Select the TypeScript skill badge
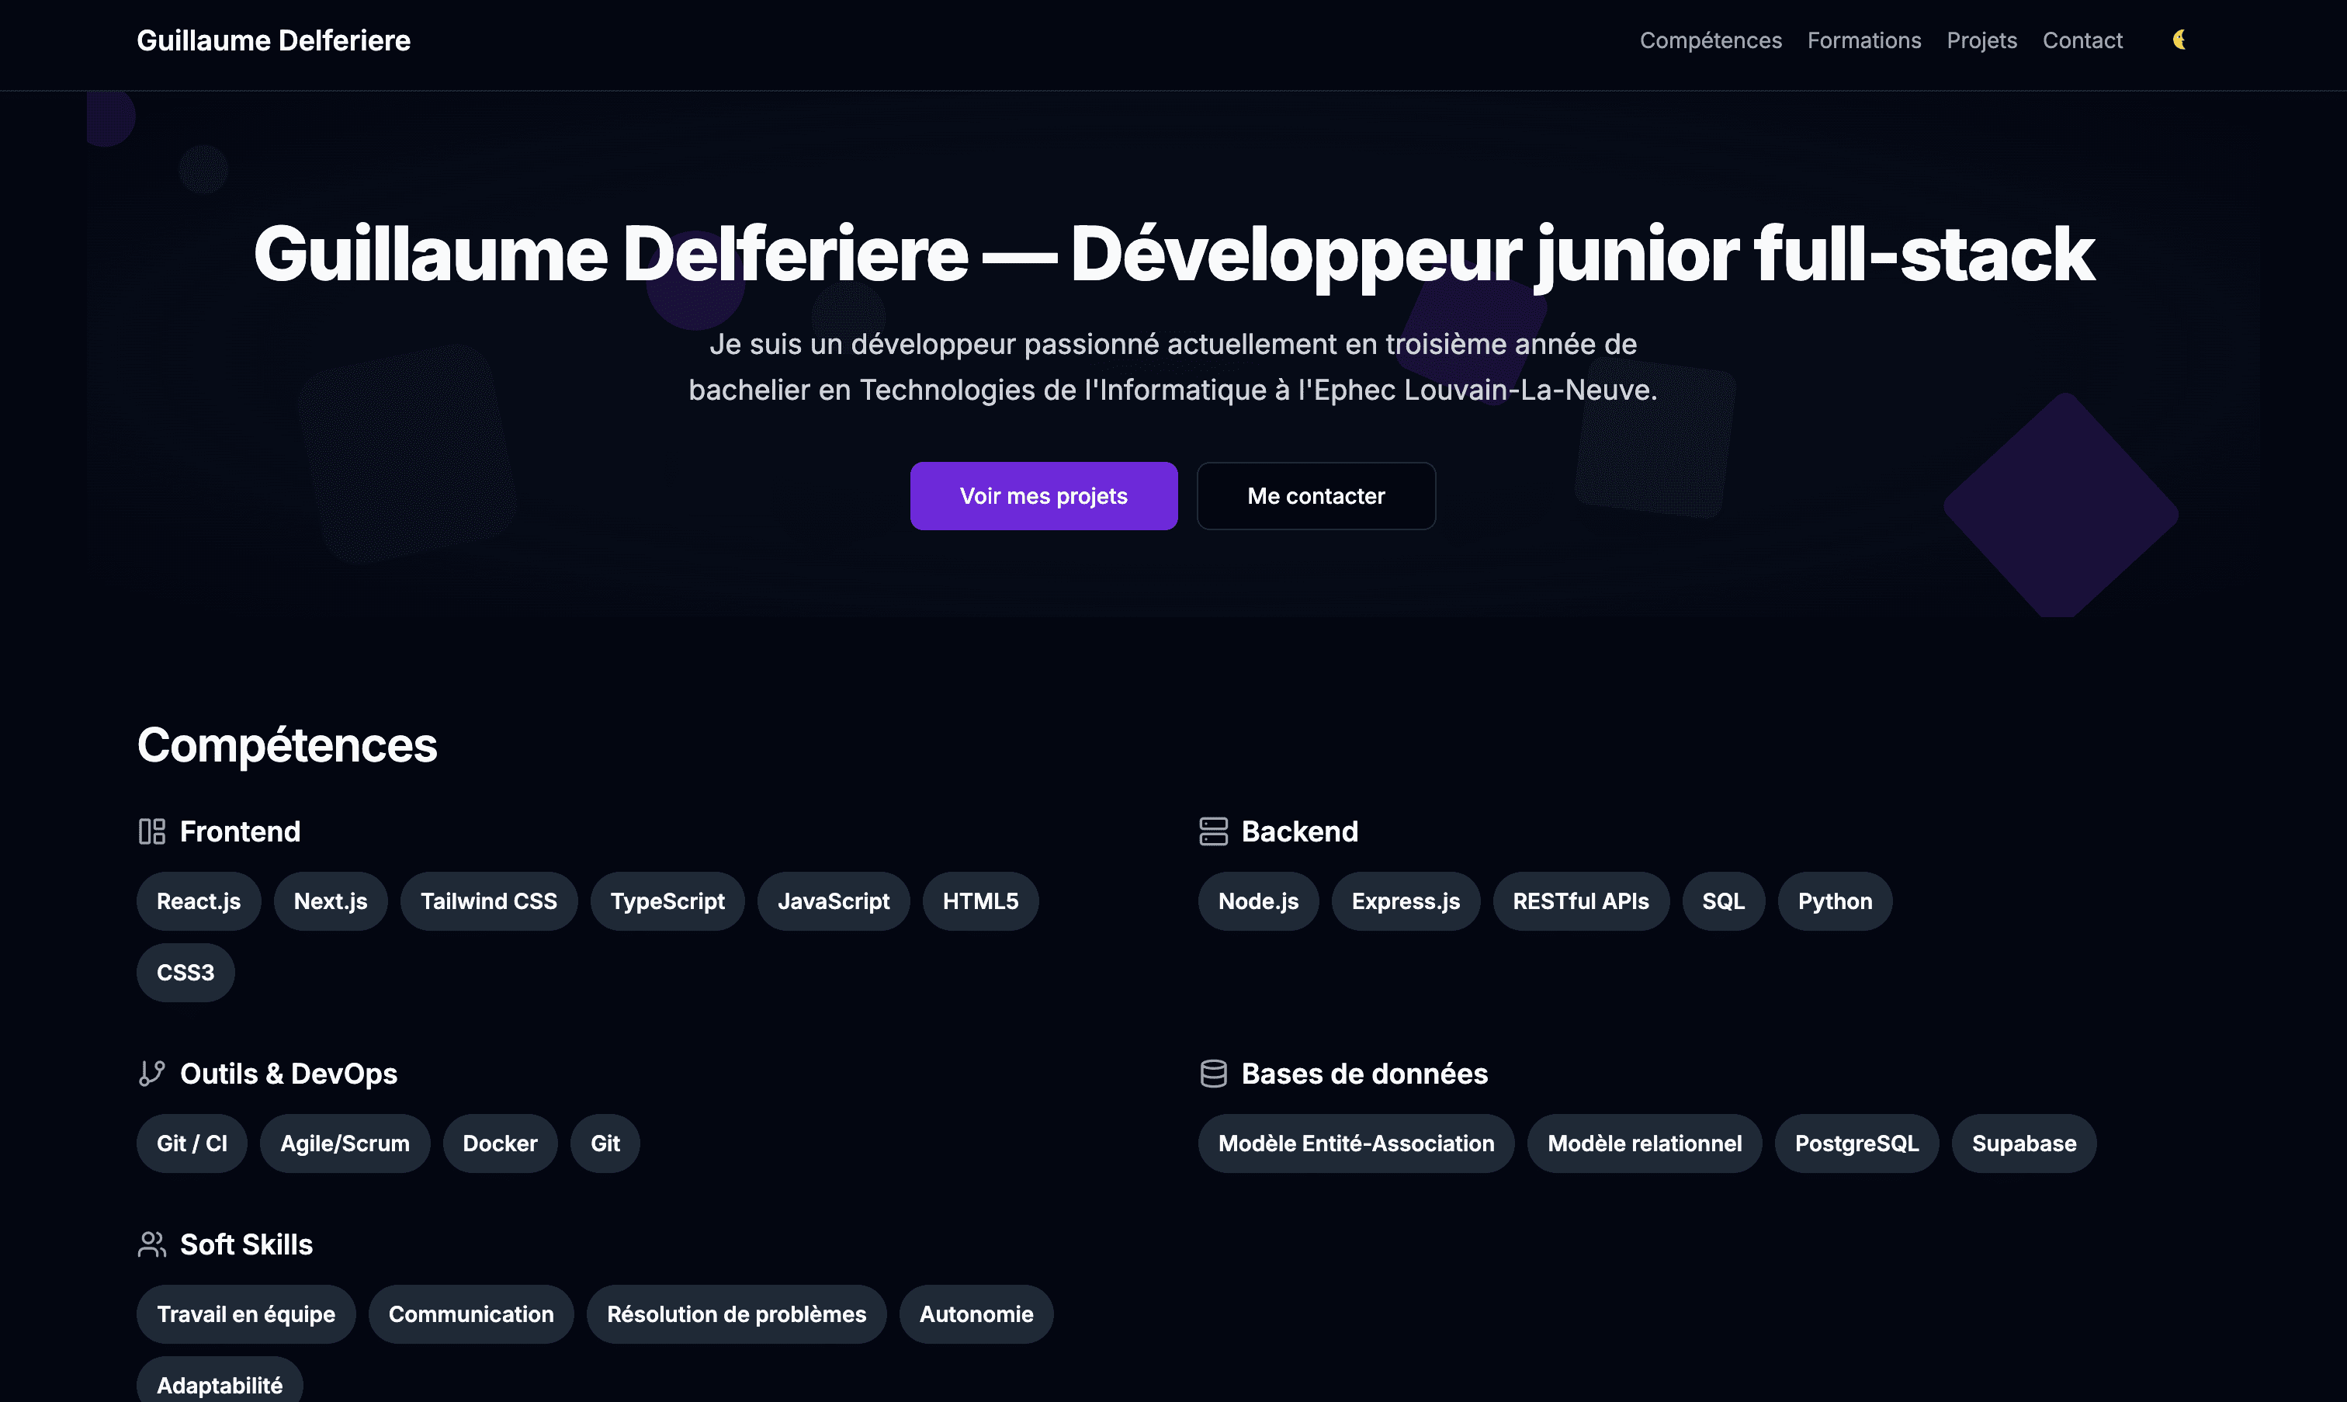The width and height of the screenshot is (2347, 1402). coord(667,901)
